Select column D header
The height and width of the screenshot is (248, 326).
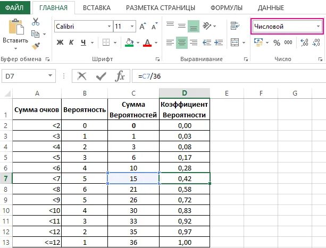[185, 93]
